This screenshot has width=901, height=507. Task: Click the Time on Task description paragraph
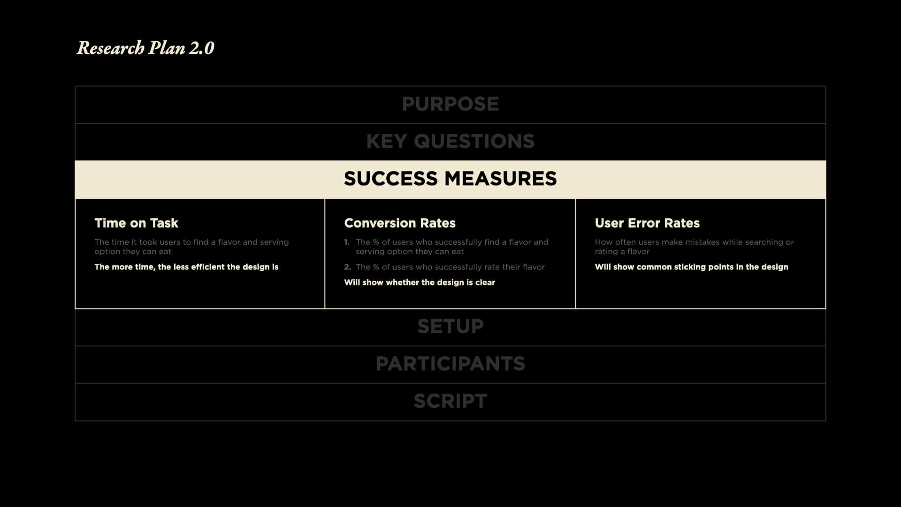[x=191, y=247]
